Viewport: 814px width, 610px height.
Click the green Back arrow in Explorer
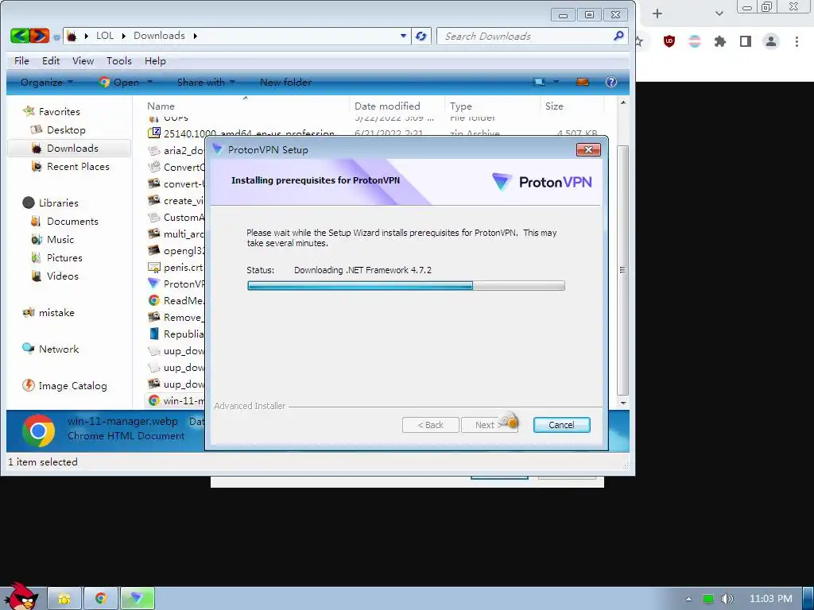pos(20,35)
